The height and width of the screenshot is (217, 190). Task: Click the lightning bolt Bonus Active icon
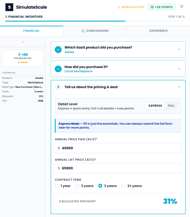click(x=119, y=7)
